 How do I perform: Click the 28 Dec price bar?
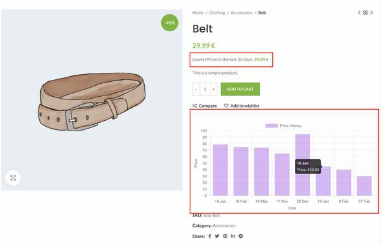tap(303, 165)
